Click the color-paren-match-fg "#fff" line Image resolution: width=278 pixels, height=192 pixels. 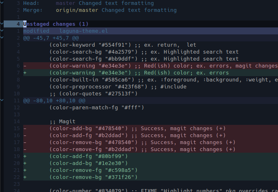pos(97,108)
